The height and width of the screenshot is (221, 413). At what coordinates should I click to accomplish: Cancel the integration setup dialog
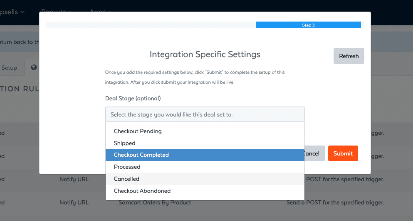tap(314, 153)
